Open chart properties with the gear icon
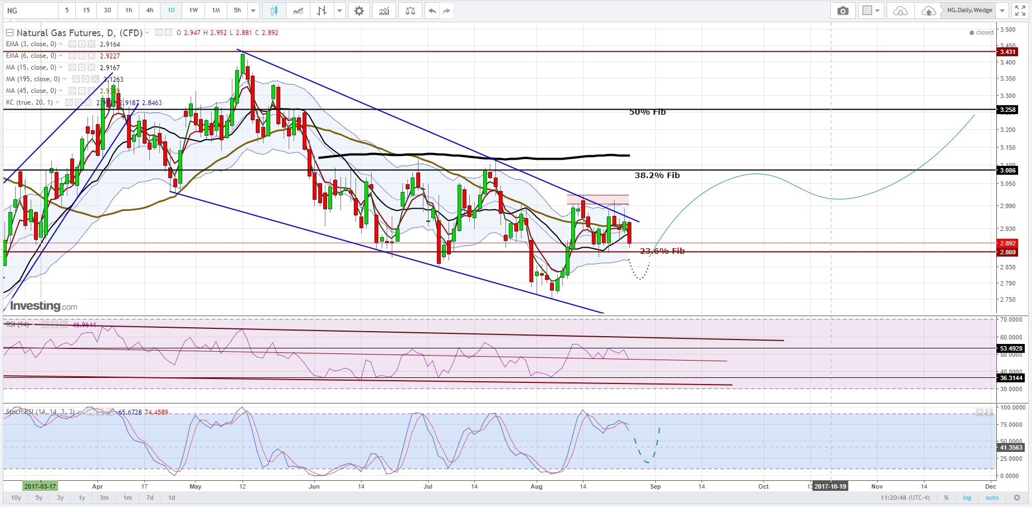The height and width of the screenshot is (507, 1032). tap(359, 11)
